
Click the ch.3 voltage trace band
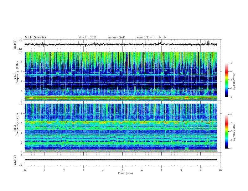point(121,160)
